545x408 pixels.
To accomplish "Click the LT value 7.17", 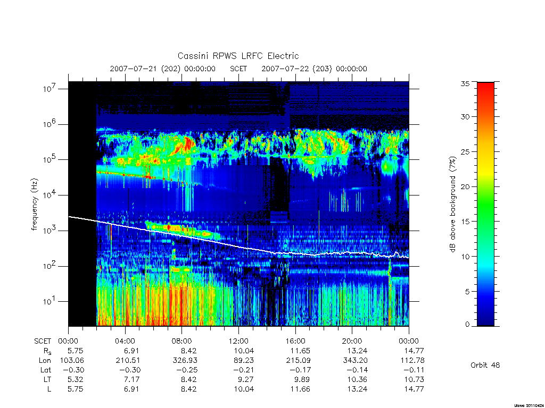I will [132, 379].
